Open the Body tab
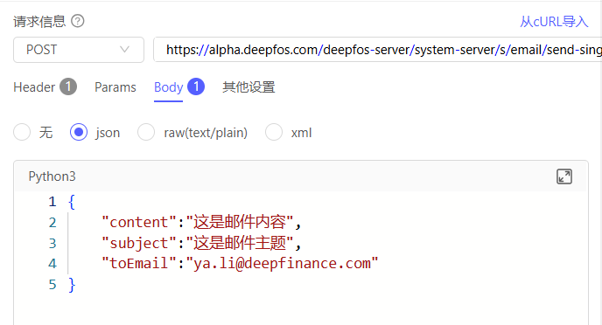602x325 pixels. click(x=168, y=87)
